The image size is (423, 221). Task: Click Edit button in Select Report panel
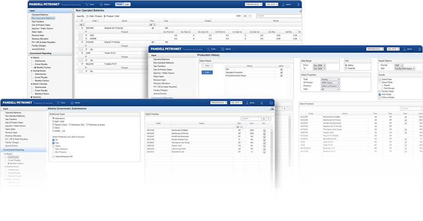click(x=207, y=72)
